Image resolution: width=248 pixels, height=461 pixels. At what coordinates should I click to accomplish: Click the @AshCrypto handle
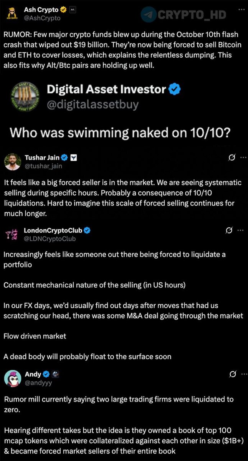coord(42,18)
